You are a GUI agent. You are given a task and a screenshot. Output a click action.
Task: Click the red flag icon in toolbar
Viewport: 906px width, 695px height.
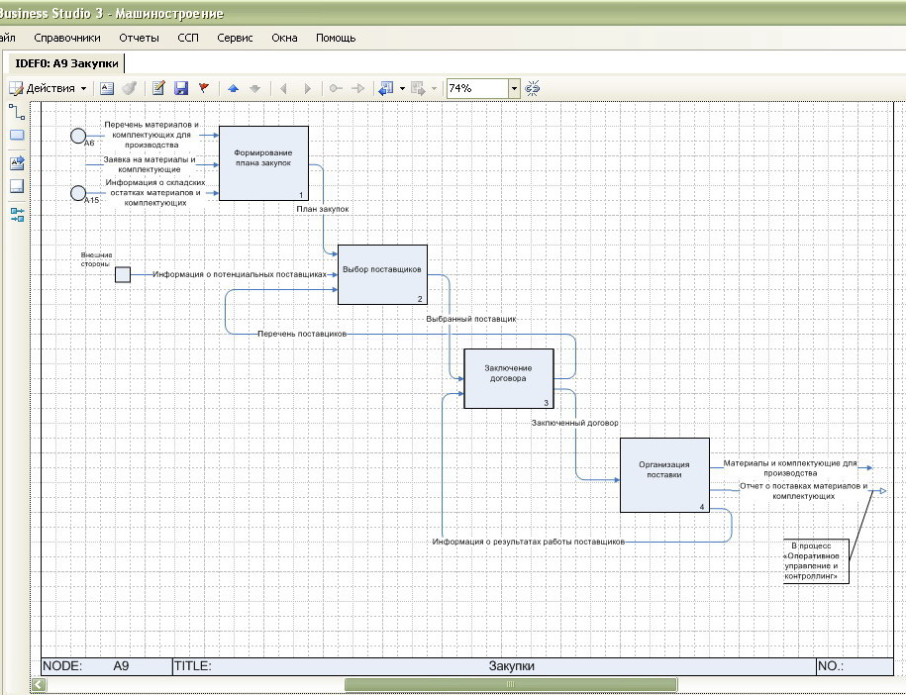(x=204, y=88)
